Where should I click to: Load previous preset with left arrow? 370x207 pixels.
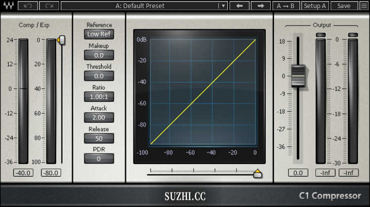240,6
